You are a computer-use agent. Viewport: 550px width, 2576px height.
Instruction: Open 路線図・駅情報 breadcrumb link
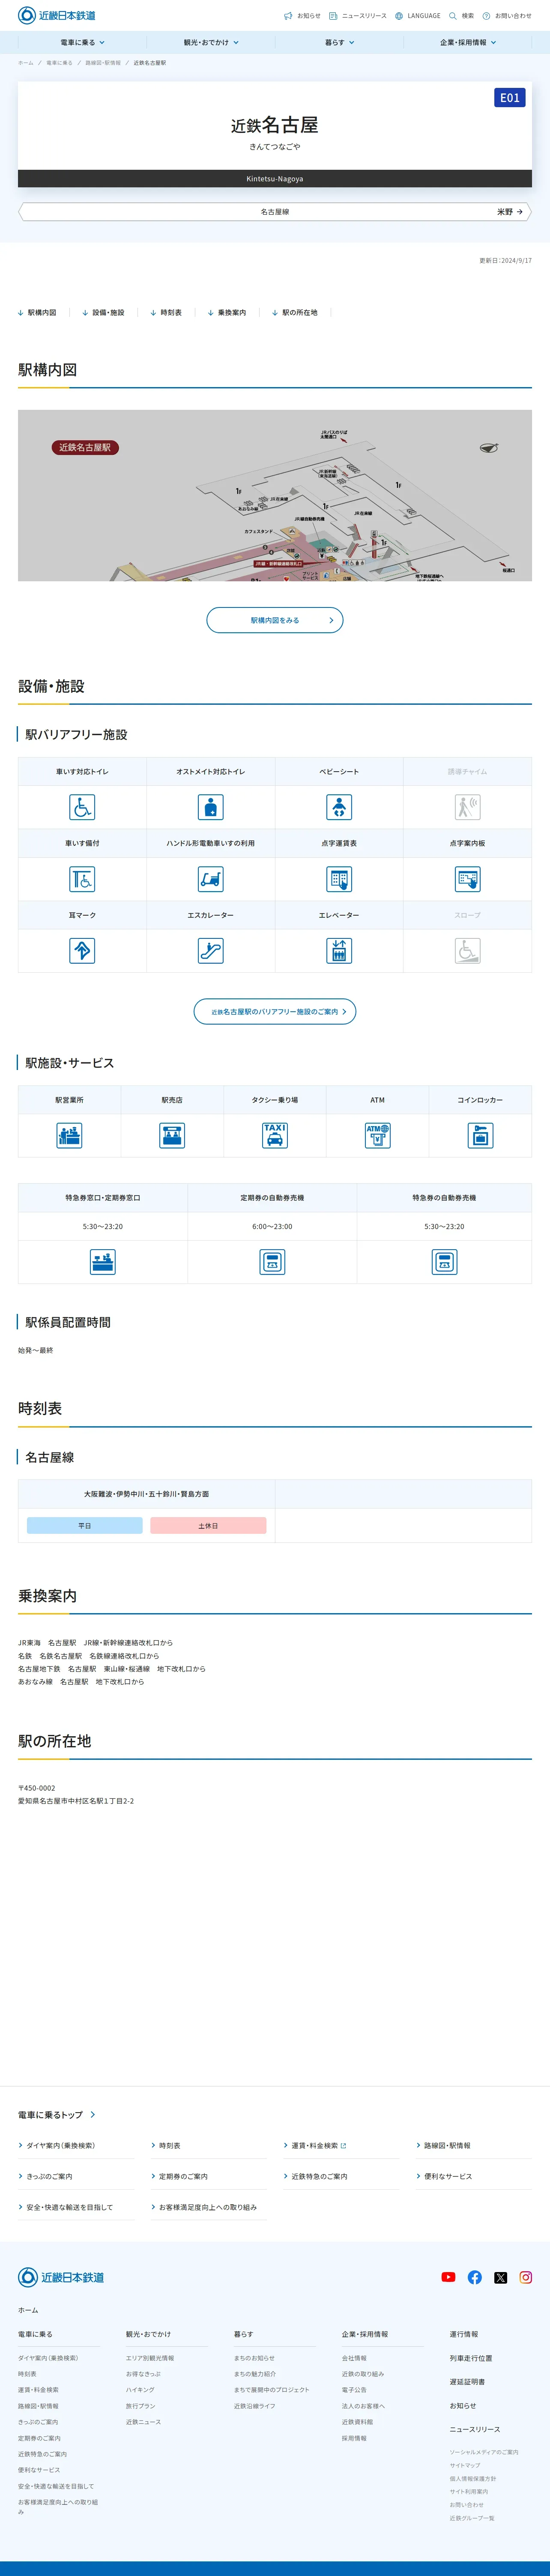pos(103,63)
